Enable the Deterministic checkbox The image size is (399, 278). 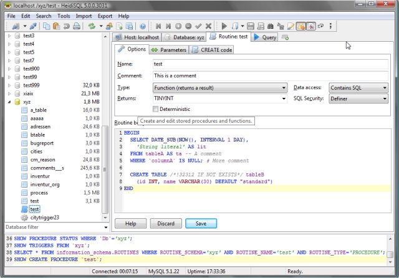point(156,109)
